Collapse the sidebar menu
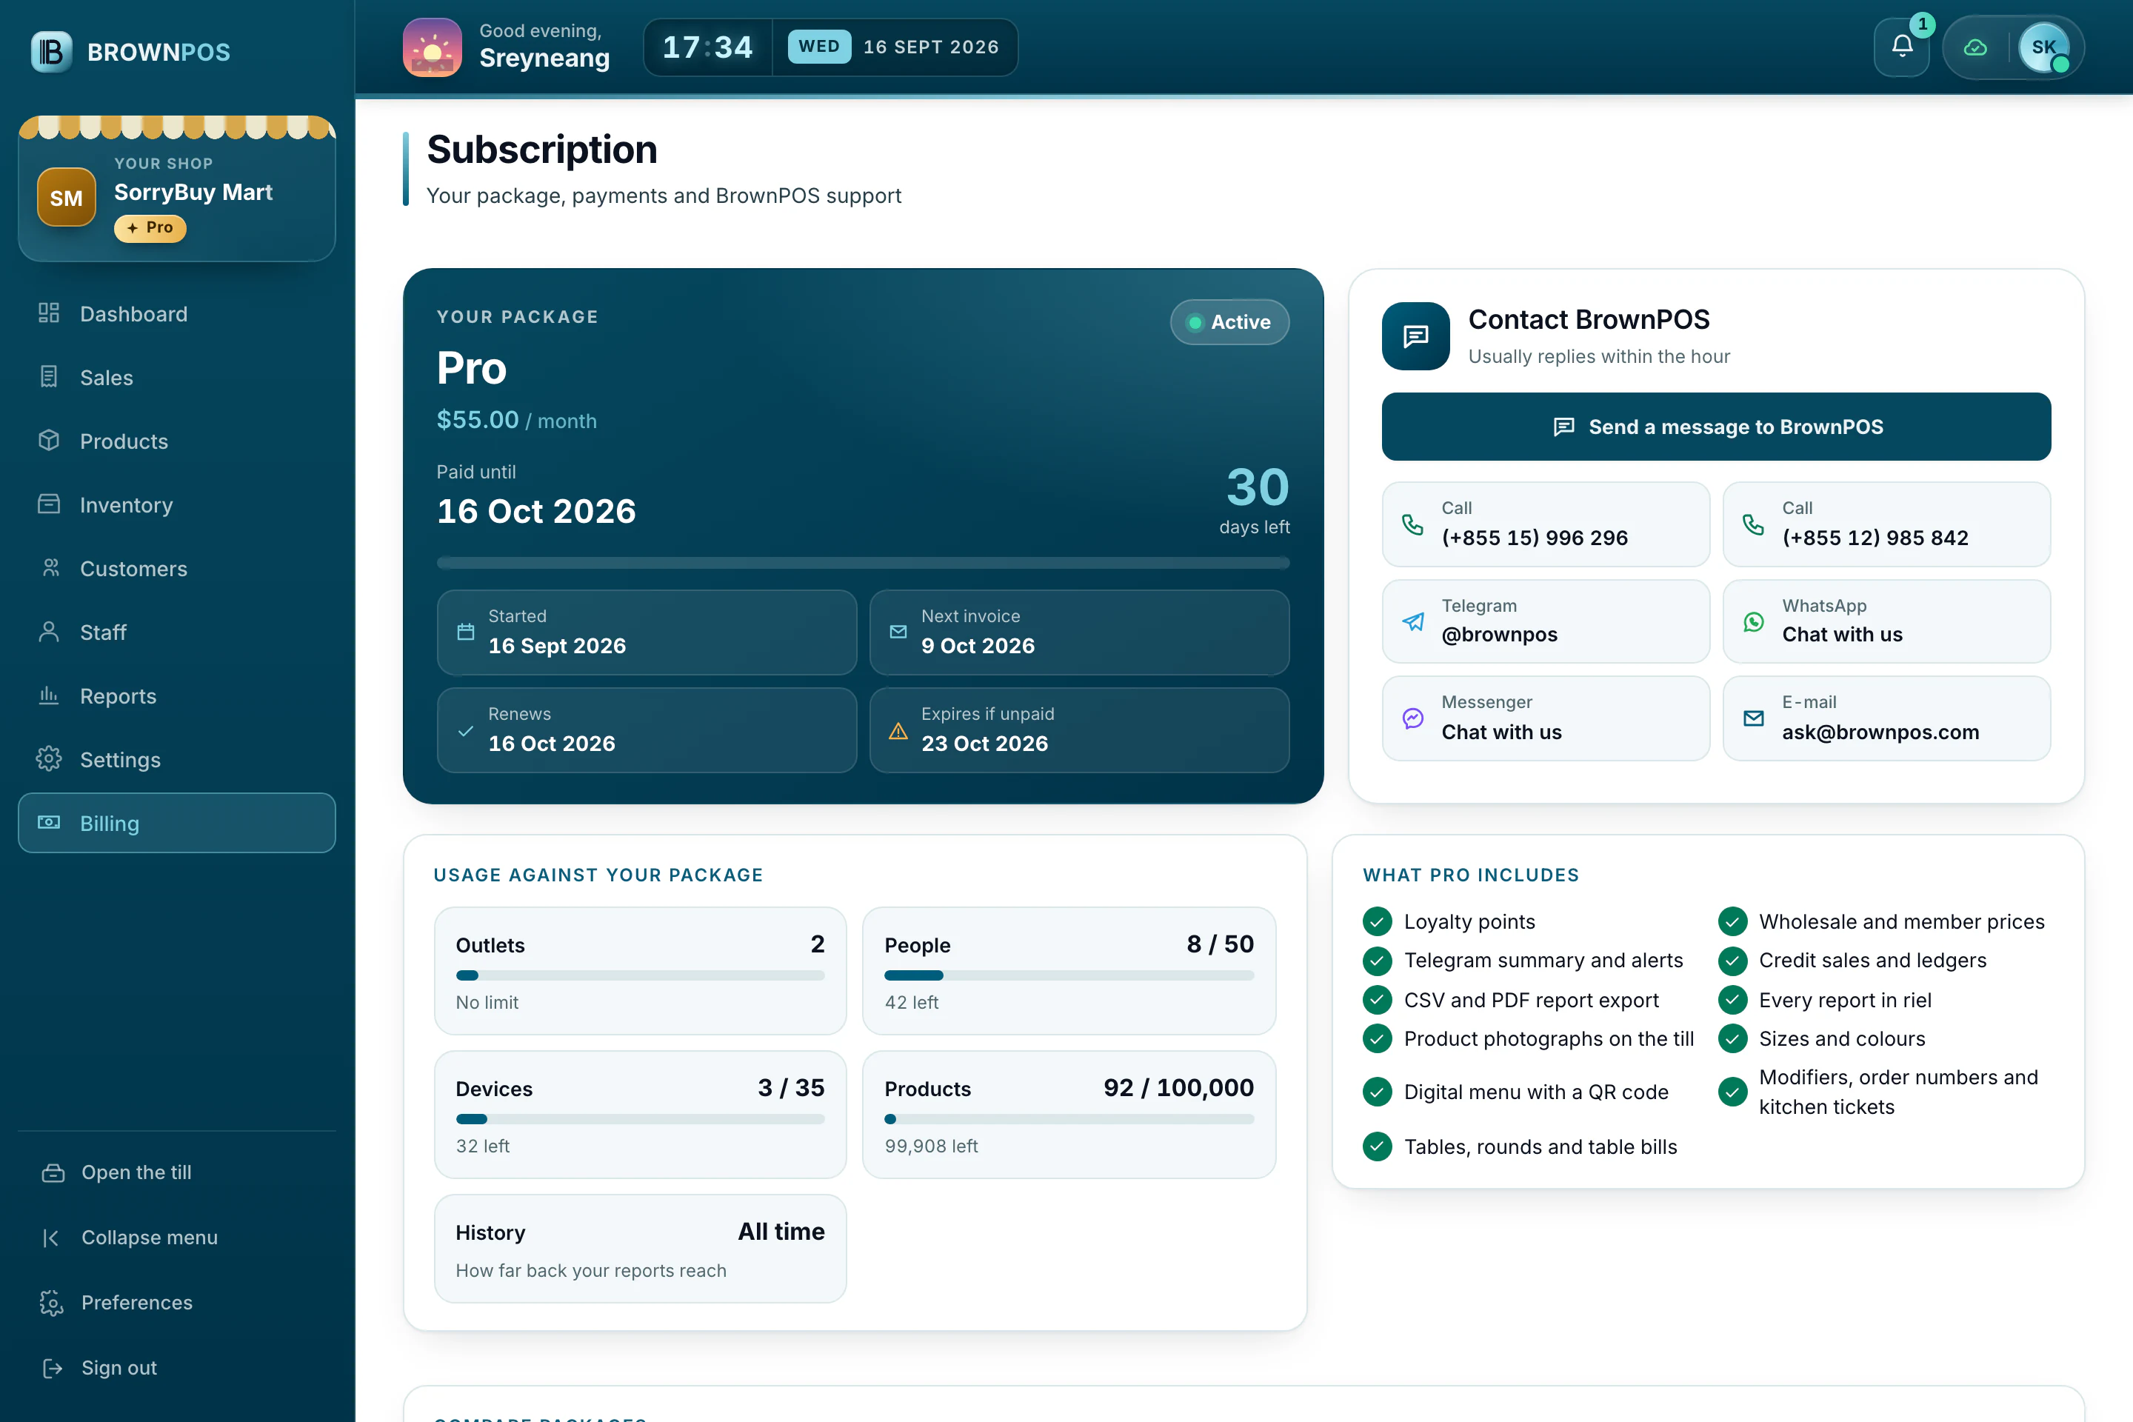The height and width of the screenshot is (1422, 2133). click(x=177, y=1237)
